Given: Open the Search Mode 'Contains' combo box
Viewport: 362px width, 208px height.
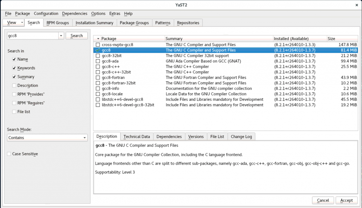Looking at the screenshot, I should click(47, 138).
